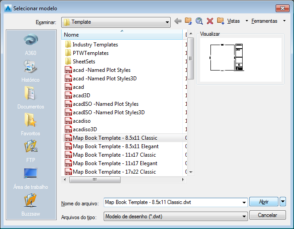Select acad -Named Plot Styles template
This screenshot has height=229, width=294.
(x=98, y=70)
